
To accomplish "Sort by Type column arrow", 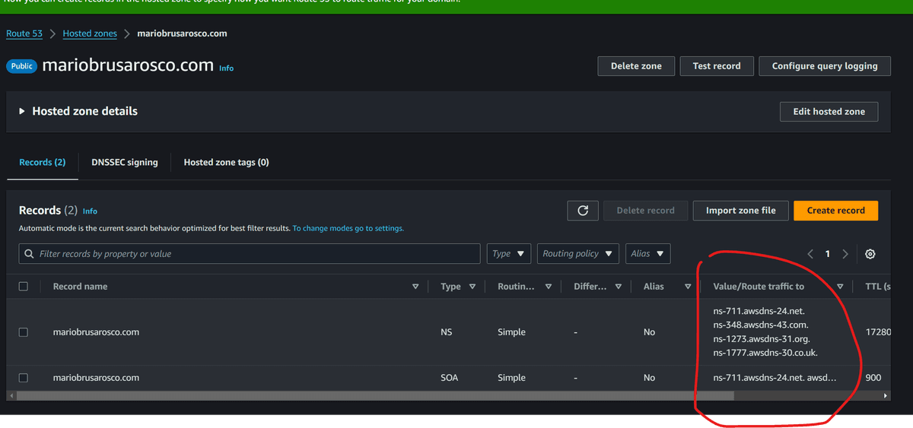I will coord(472,287).
